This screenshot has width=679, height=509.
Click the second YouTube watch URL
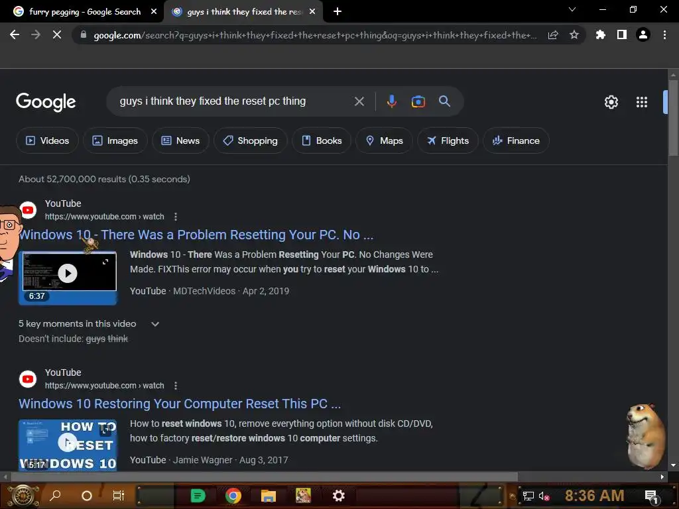(x=104, y=385)
